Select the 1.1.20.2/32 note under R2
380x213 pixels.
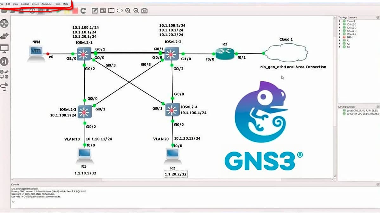pyautogui.click(x=176, y=174)
